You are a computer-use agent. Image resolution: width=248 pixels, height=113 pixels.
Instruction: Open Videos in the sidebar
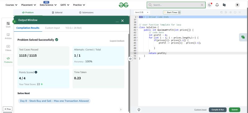click(x=8, y=48)
